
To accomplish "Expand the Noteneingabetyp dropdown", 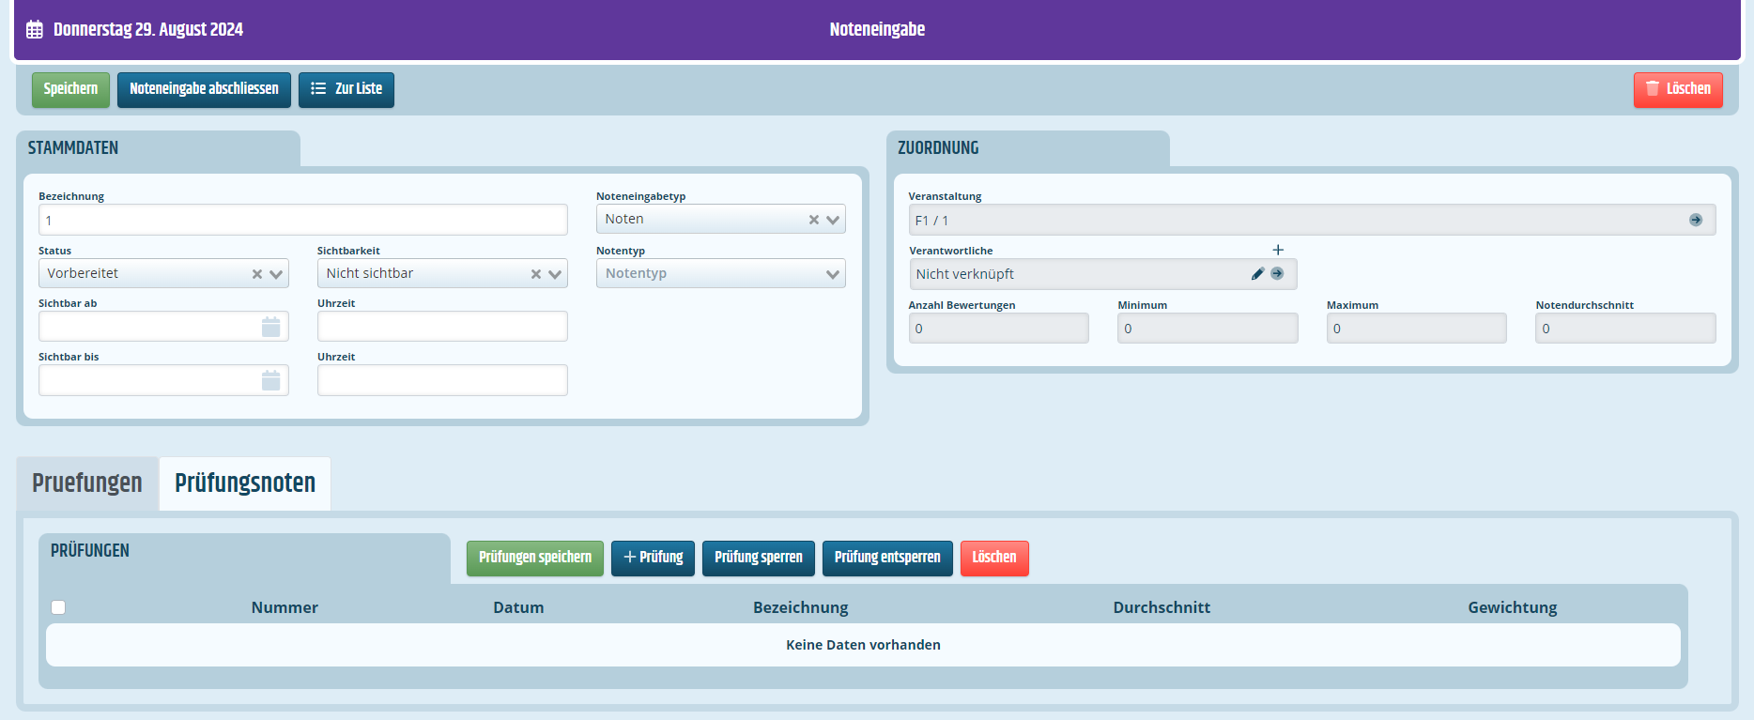I will pos(833,220).
